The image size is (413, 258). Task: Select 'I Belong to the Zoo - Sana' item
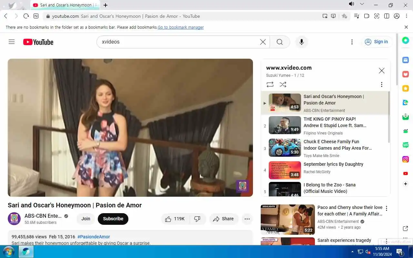324,189
